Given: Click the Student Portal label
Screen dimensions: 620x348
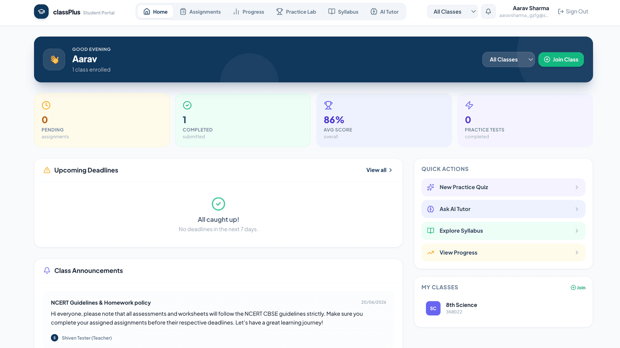Looking at the screenshot, I should pos(99,13).
